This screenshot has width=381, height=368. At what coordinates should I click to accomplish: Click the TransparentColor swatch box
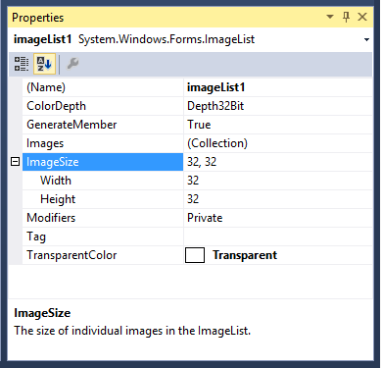[x=195, y=255]
